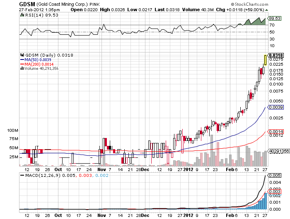This screenshot has height=219, width=290.
Task: Click the '2012' label on MACD panel axis
Action: click(x=188, y=216)
